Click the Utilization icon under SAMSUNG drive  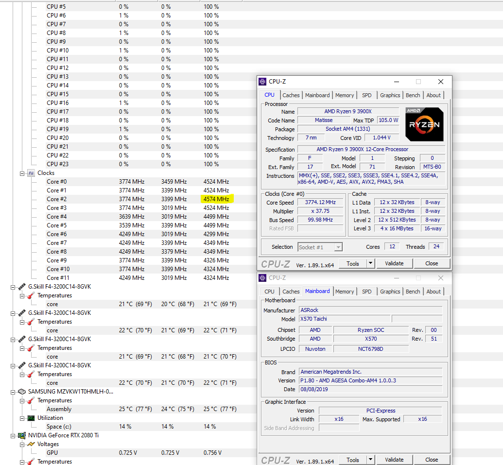point(31,418)
